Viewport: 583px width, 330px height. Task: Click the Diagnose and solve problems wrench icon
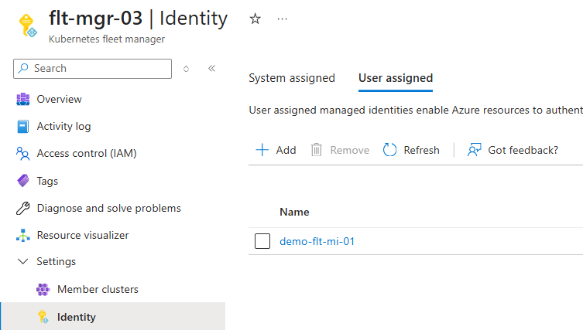coord(23,209)
